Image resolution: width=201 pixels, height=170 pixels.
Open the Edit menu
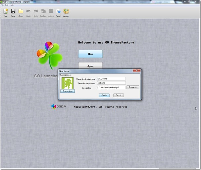7,5
